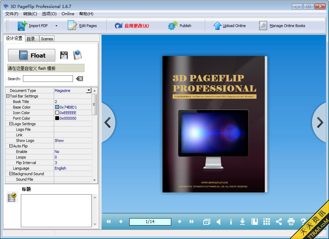The width and height of the screenshot is (329, 239).
Task: Open the book info icon
Action: (231, 222)
